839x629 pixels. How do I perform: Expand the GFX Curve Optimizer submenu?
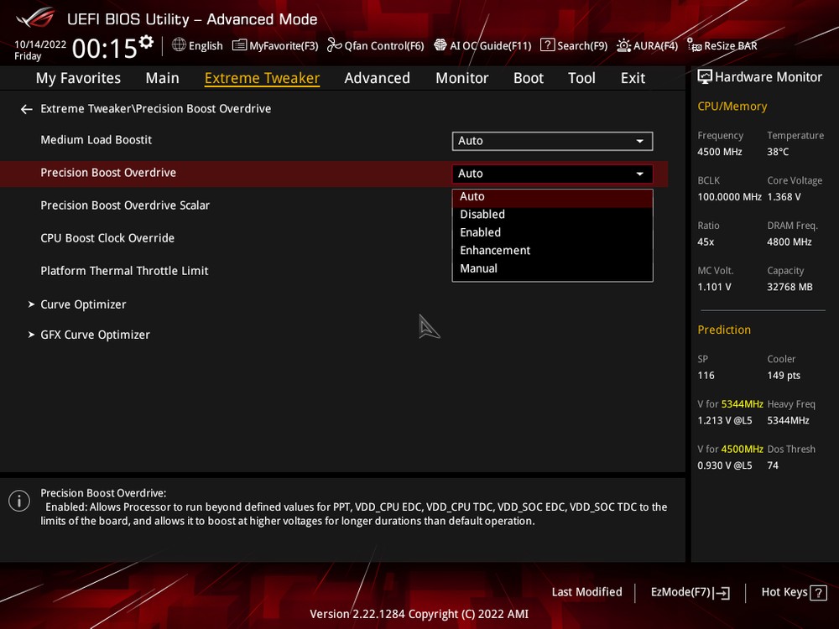[x=95, y=335]
